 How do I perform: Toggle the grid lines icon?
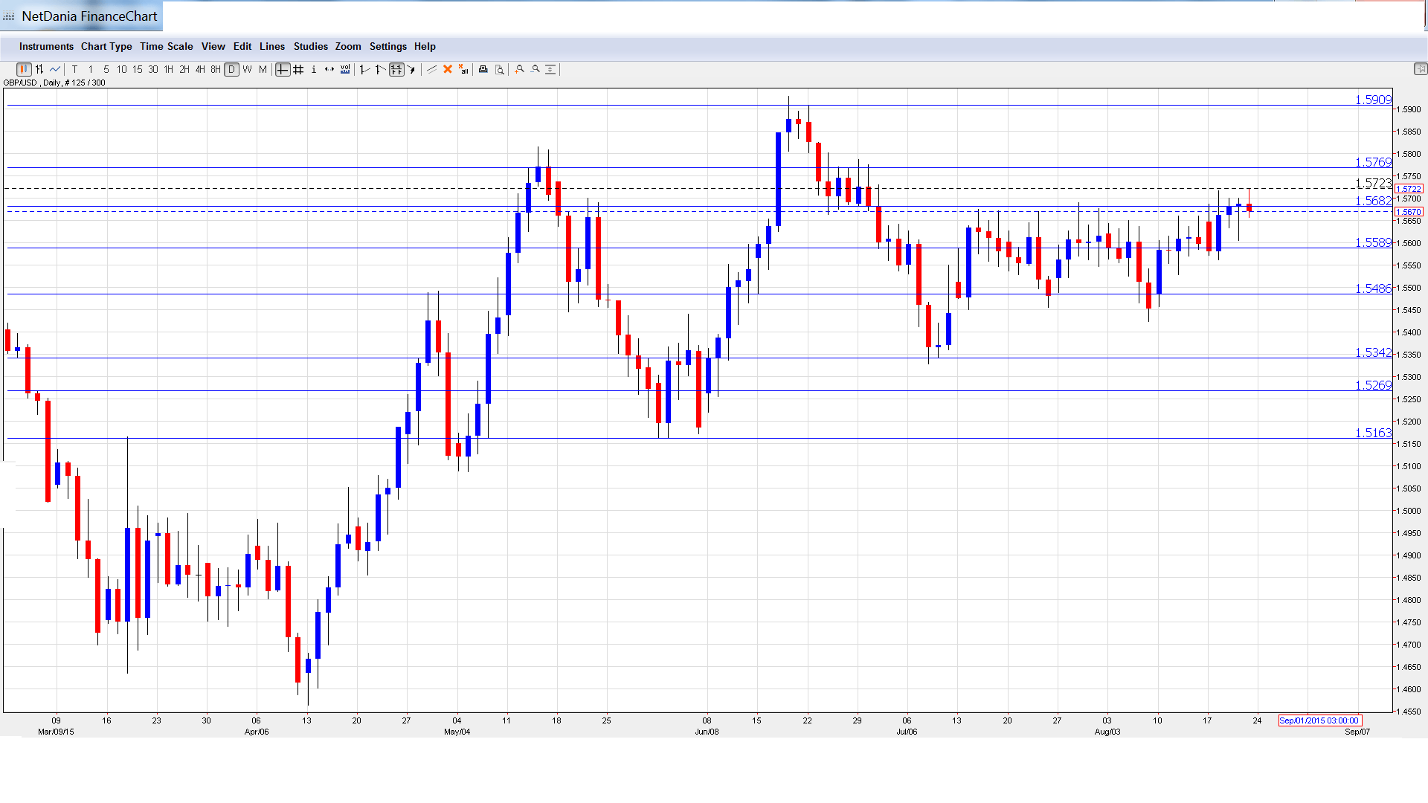(x=298, y=69)
